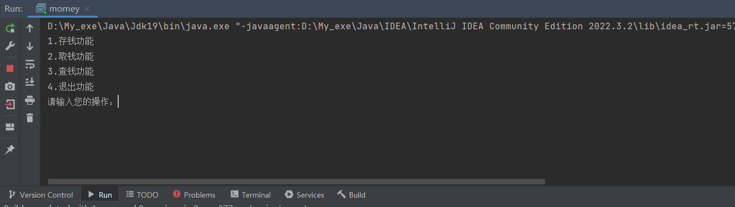Rerun the momey program
The height and width of the screenshot is (207, 735).
coord(10,28)
